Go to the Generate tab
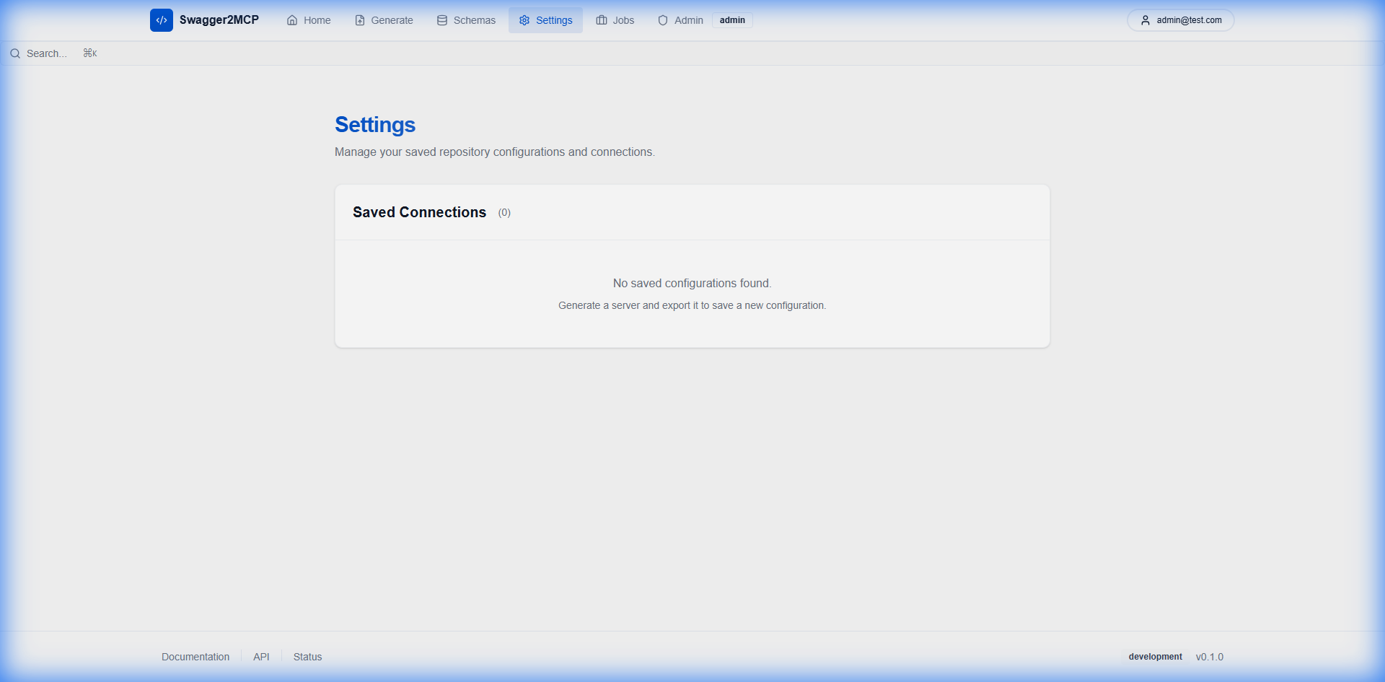The width and height of the screenshot is (1385, 682). click(384, 20)
